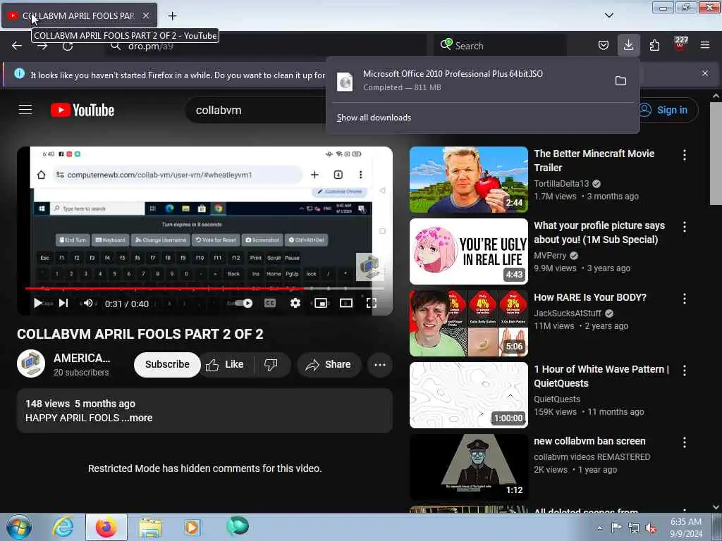
Task: Open containing folder for Office ISO download
Action: point(620,81)
